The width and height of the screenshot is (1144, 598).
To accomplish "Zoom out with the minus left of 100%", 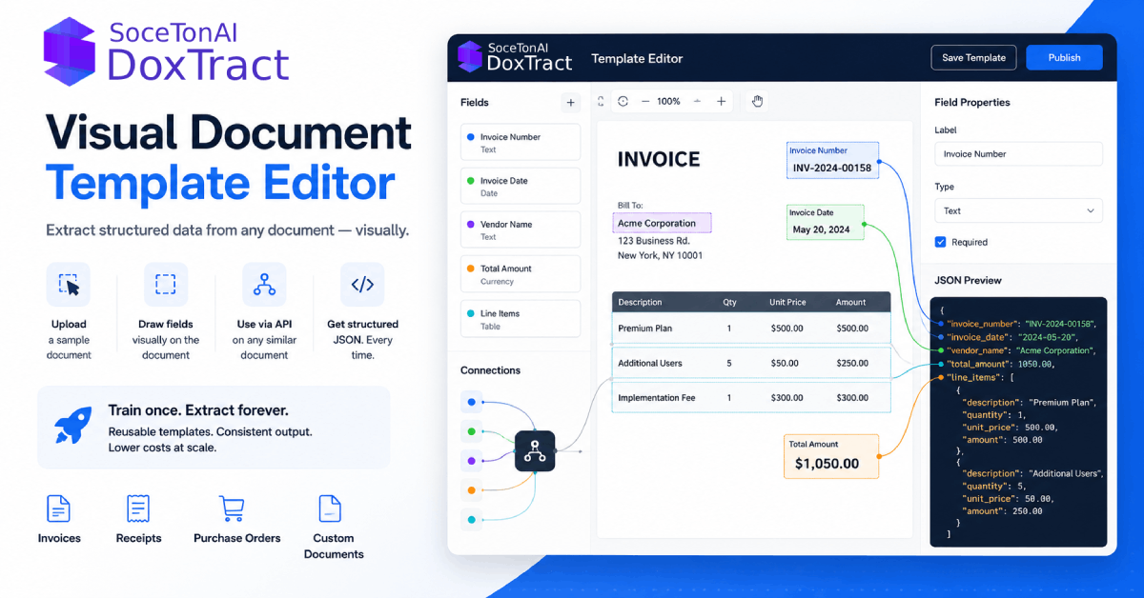I will 645,101.
